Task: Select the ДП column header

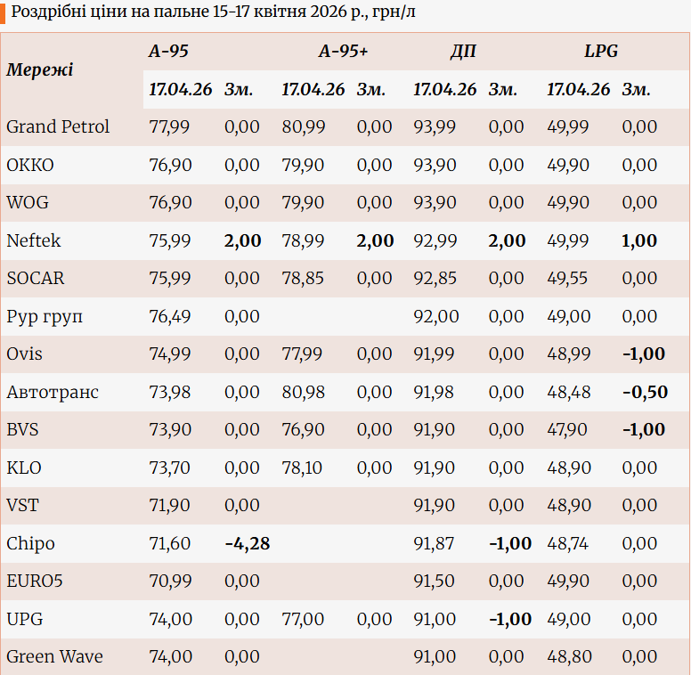Action: click(462, 52)
